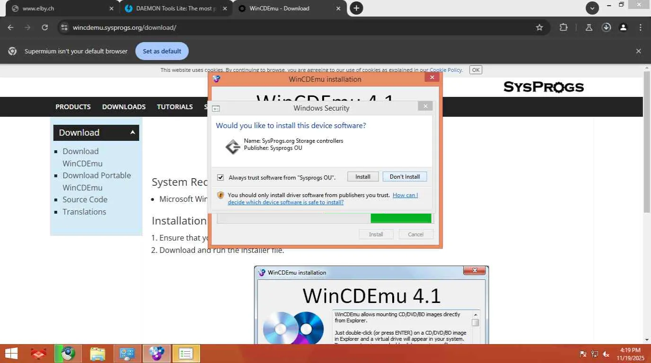Switch to WinCDEmu installer on taskbar

(x=157, y=354)
